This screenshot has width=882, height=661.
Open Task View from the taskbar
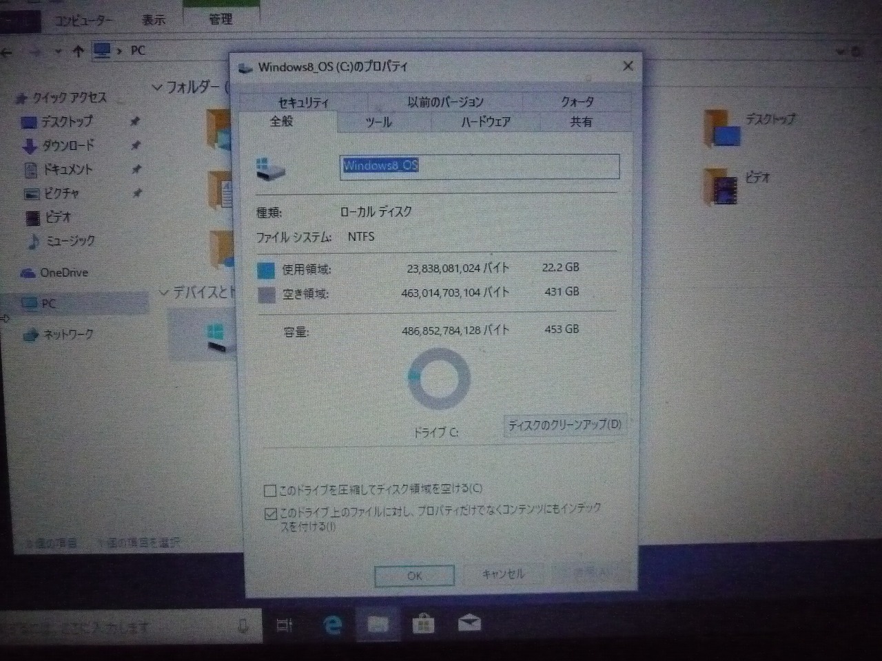click(x=285, y=625)
